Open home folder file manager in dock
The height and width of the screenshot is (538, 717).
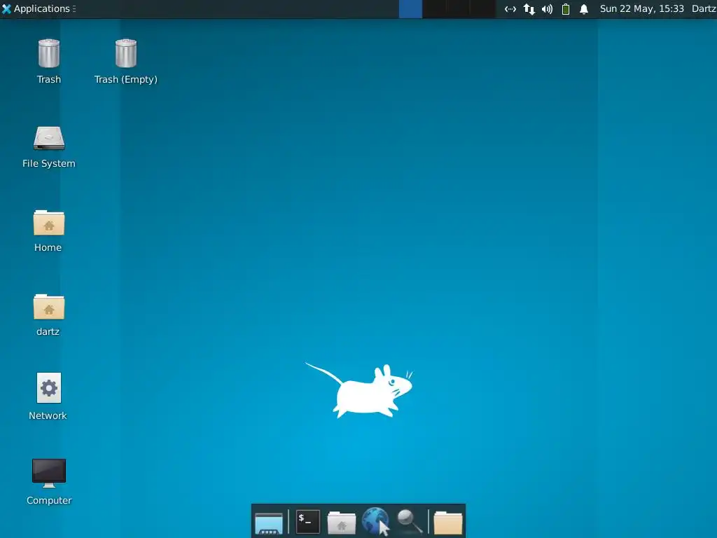pyautogui.click(x=341, y=523)
